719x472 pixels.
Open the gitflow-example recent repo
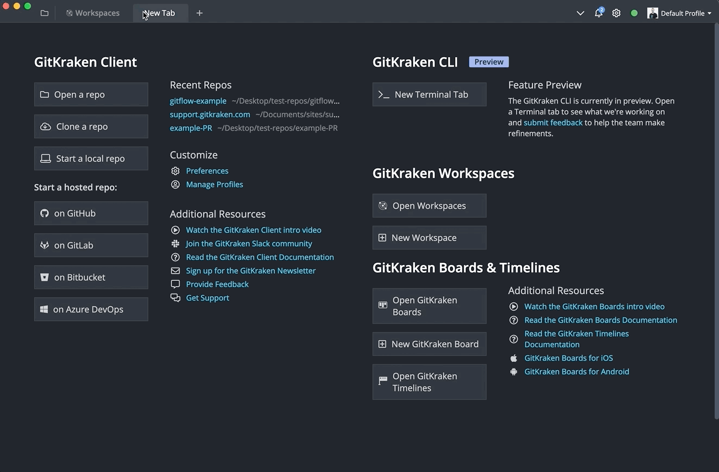198,101
